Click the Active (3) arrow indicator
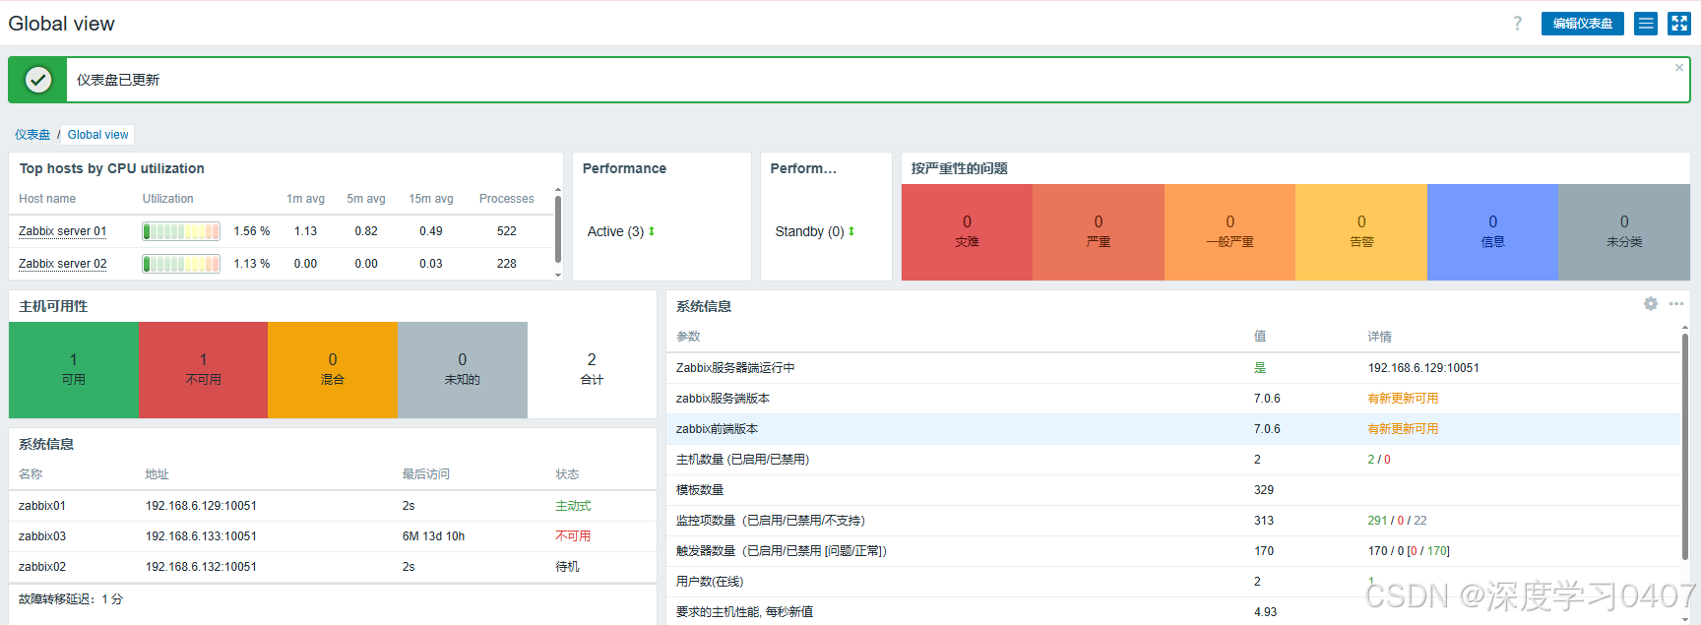Image resolution: width=1701 pixels, height=625 pixels. click(x=652, y=231)
